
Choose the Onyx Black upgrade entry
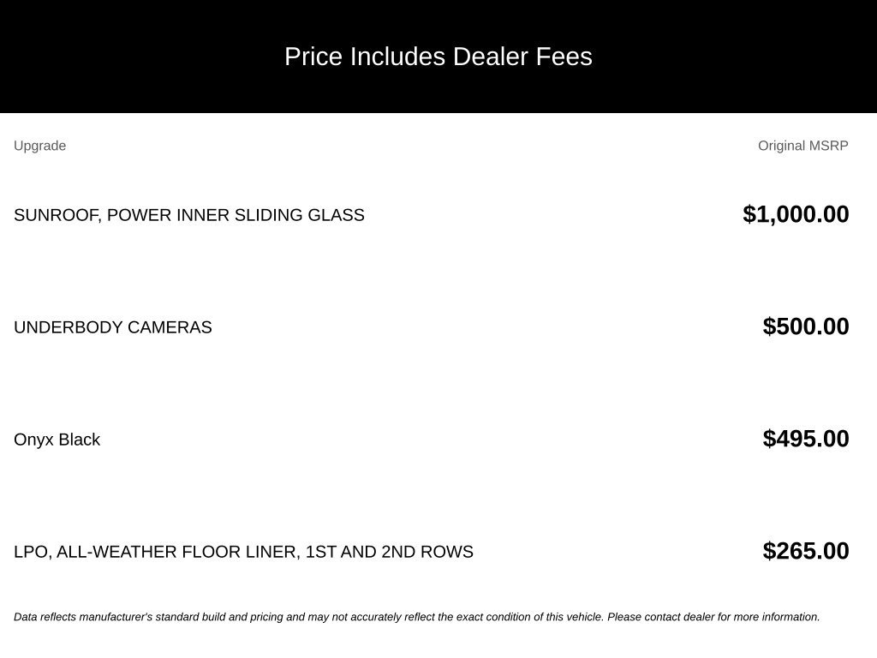pyautogui.click(x=57, y=440)
